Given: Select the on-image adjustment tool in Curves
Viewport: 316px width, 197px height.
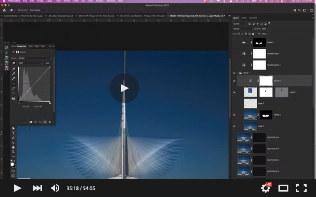Looking at the screenshot, I should coord(13,63).
